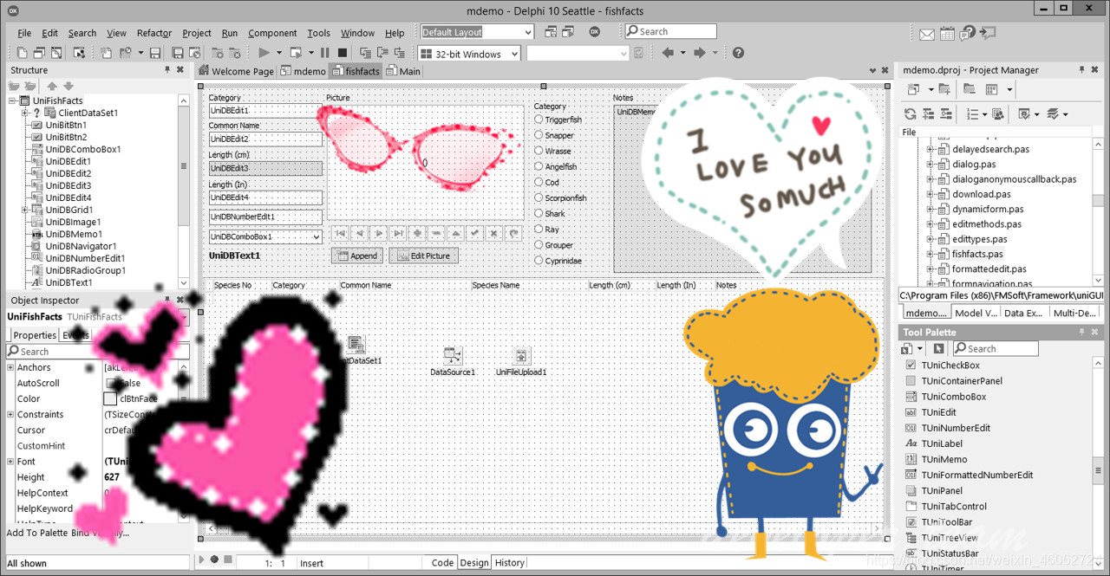Expand the ClientDataSet1 tree node
Viewport: 1110px width, 576px height.
tap(25, 113)
